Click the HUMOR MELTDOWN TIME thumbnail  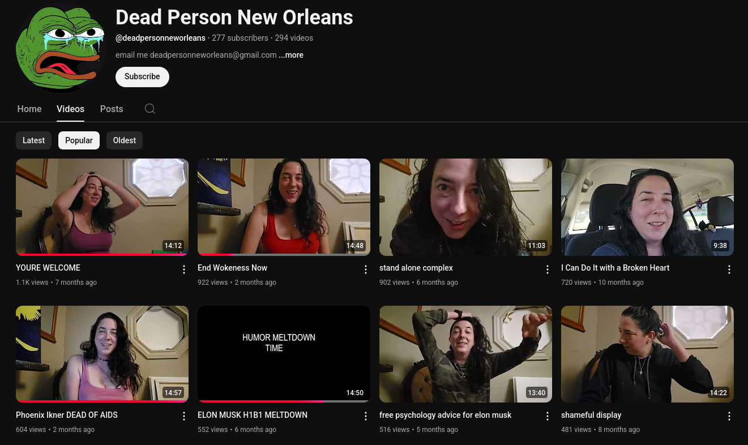(284, 354)
